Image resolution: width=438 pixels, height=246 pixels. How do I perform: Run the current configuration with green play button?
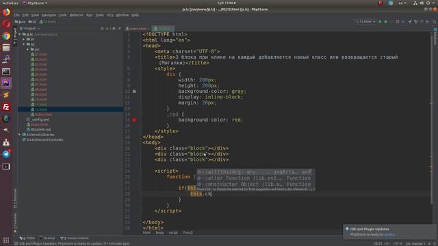tap(380, 21)
